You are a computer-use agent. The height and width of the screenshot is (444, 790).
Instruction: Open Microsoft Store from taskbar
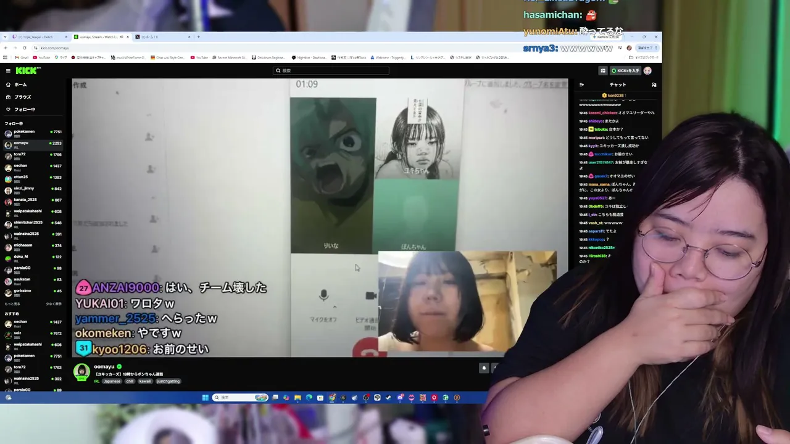tap(320, 398)
